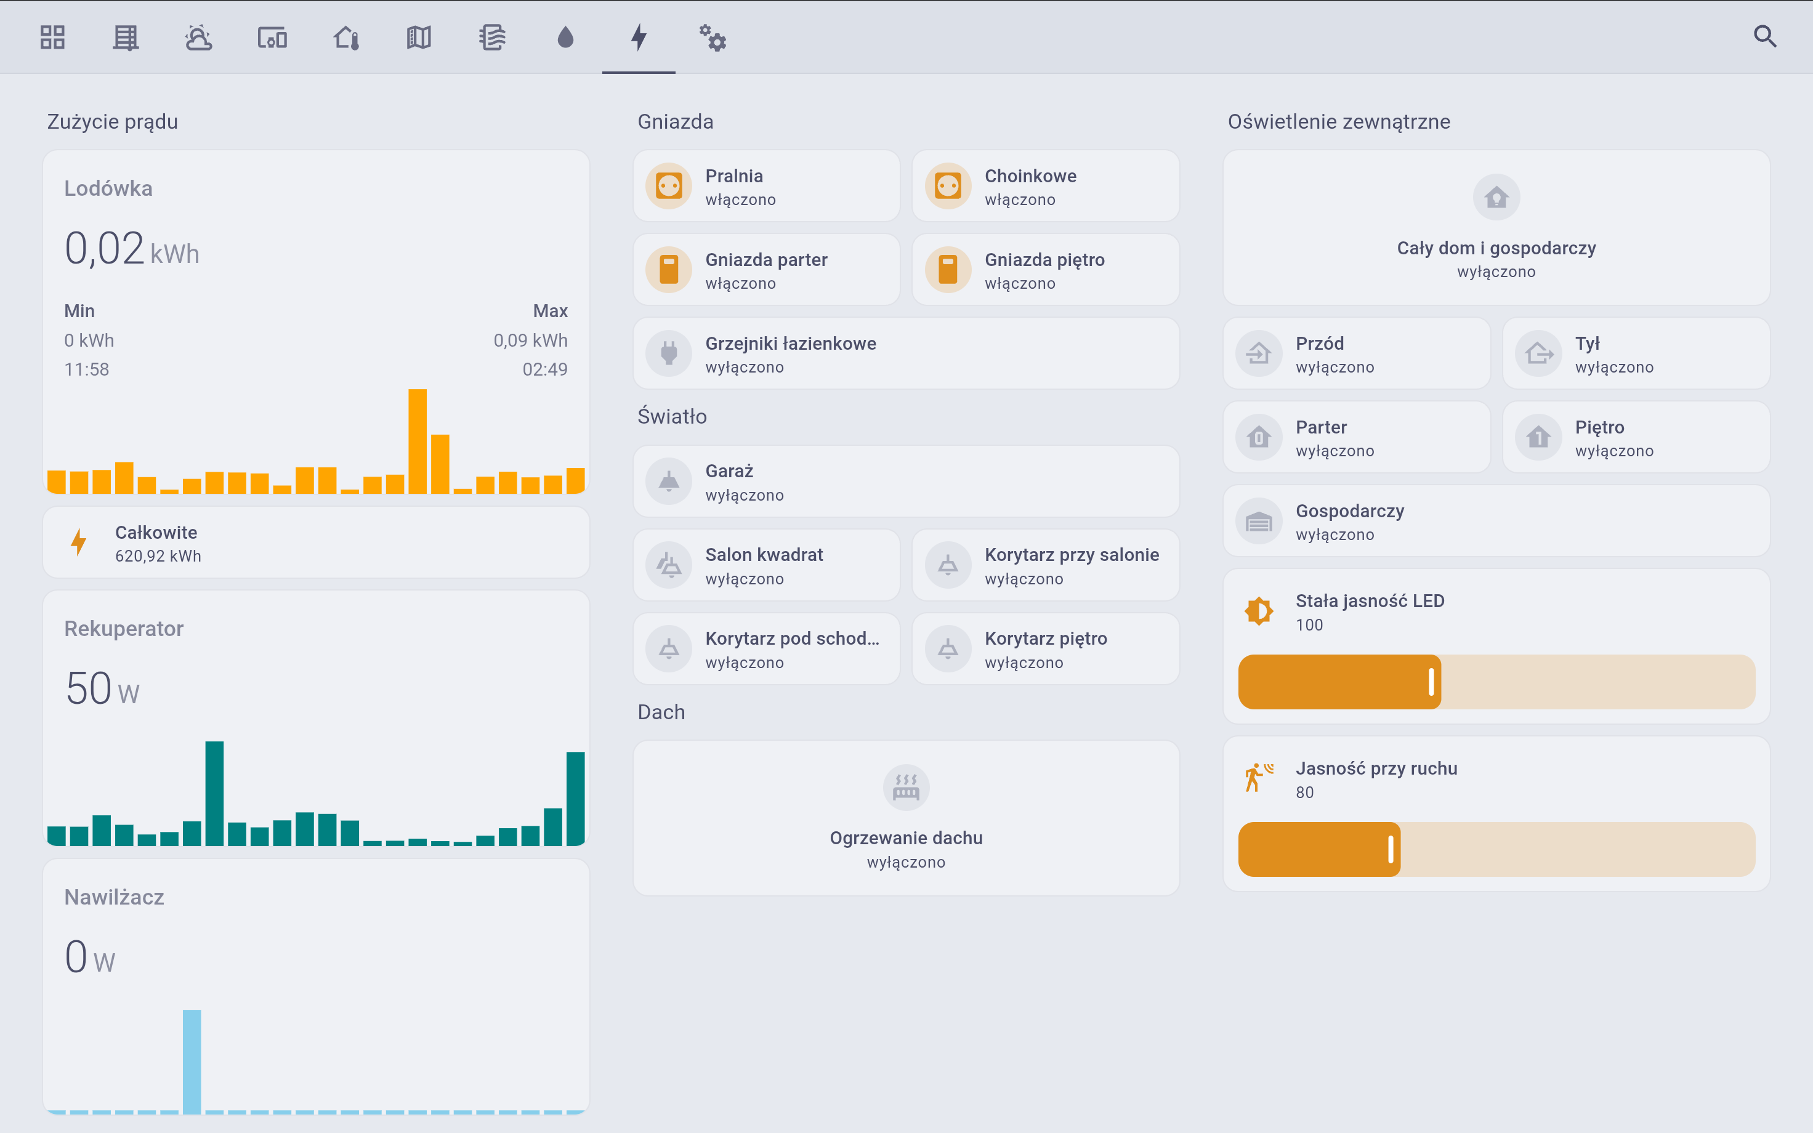Click the Gospodarczy garage icon

pyautogui.click(x=1259, y=522)
